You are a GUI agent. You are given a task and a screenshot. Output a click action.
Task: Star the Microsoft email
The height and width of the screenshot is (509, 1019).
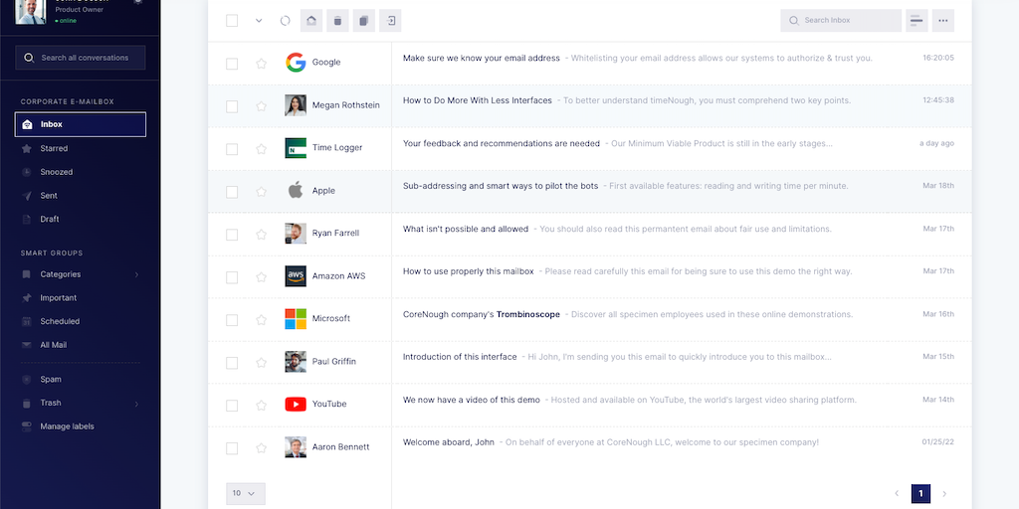(x=262, y=320)
